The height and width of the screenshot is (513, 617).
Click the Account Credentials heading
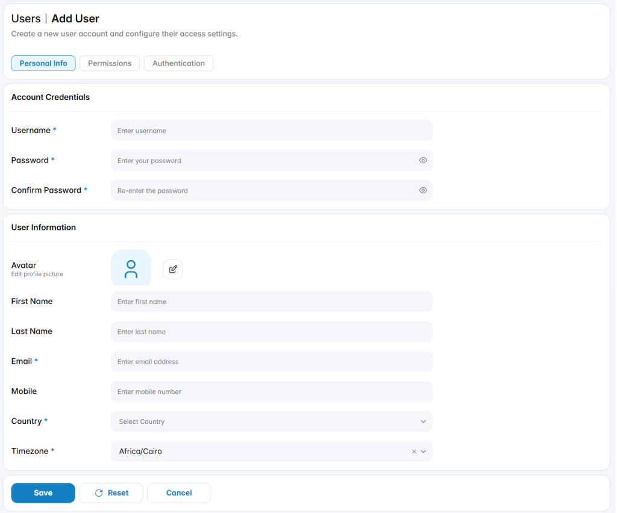click(x=51, y=97)
